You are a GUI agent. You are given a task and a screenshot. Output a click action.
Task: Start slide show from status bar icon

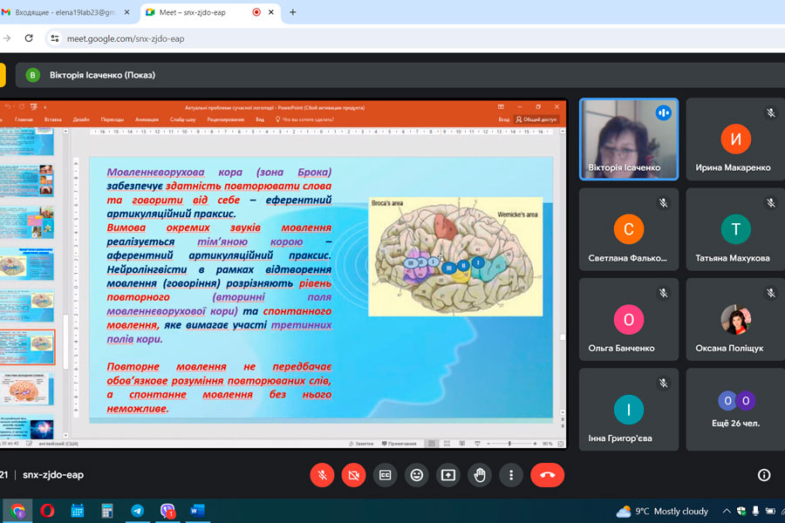tap(478, 444)
